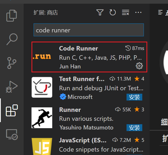Click the Code snippets for JavaScript description
168x155 pixels.
(x=101, y=149)
